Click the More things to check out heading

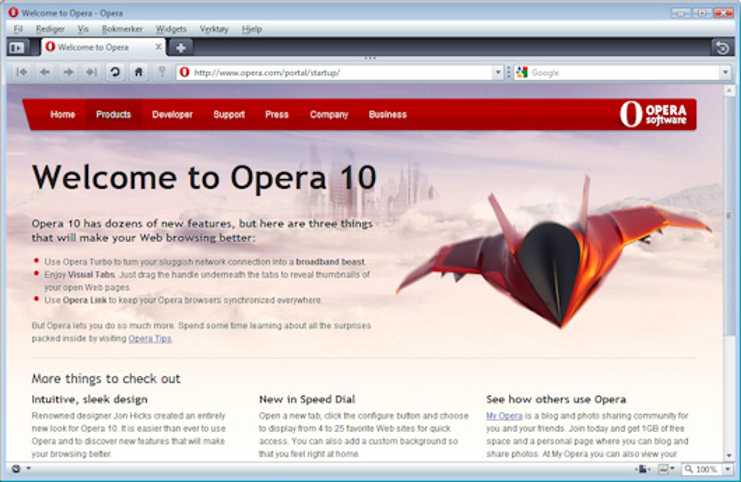click(x=106, y=379)
